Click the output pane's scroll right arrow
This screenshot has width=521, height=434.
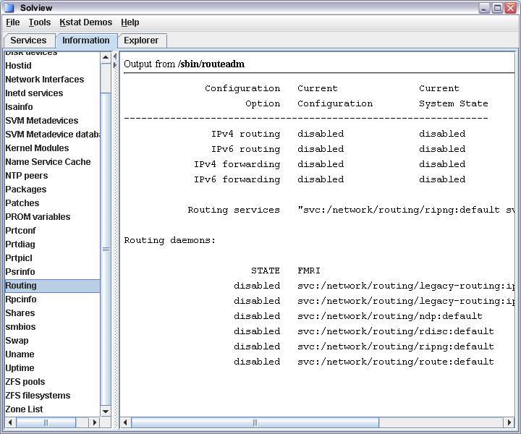pos(509,422)
